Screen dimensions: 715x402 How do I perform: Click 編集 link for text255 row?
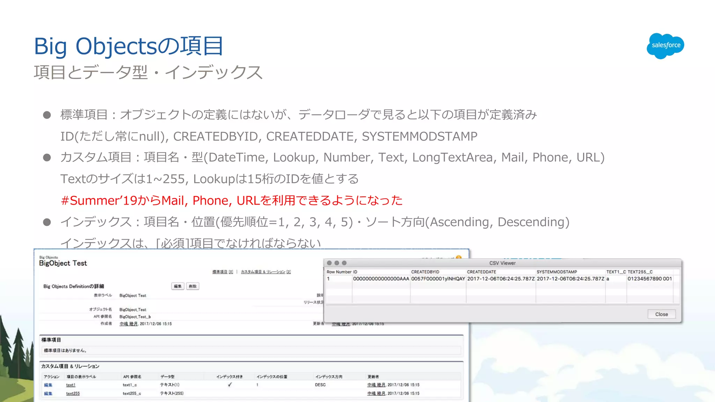coord(48,393)
